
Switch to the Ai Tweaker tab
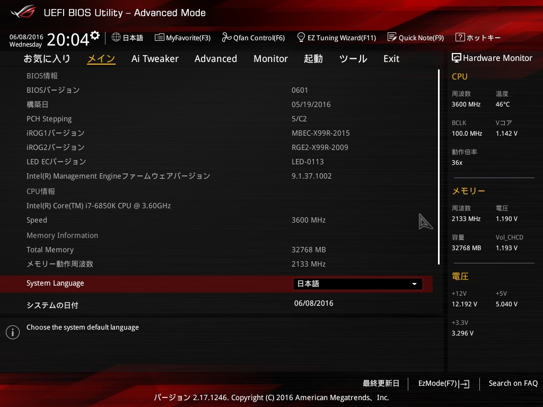[x=155, y=59]
